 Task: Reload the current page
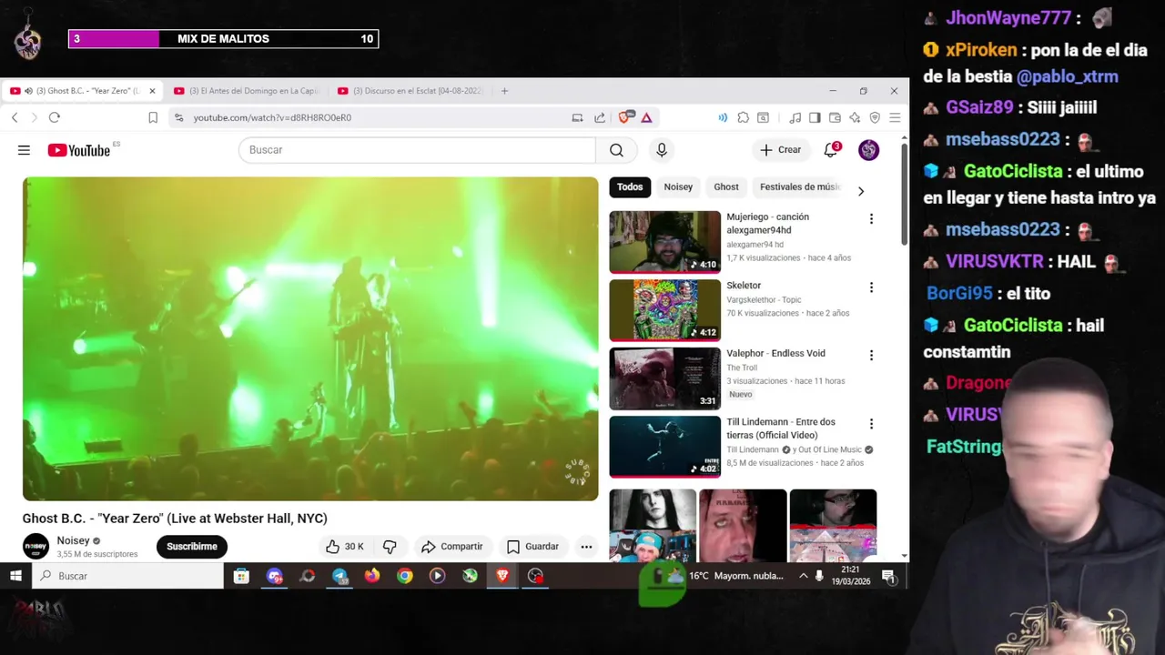coord(55,117)
